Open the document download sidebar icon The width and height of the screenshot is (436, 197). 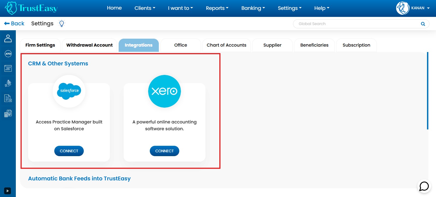click(8, 98)
